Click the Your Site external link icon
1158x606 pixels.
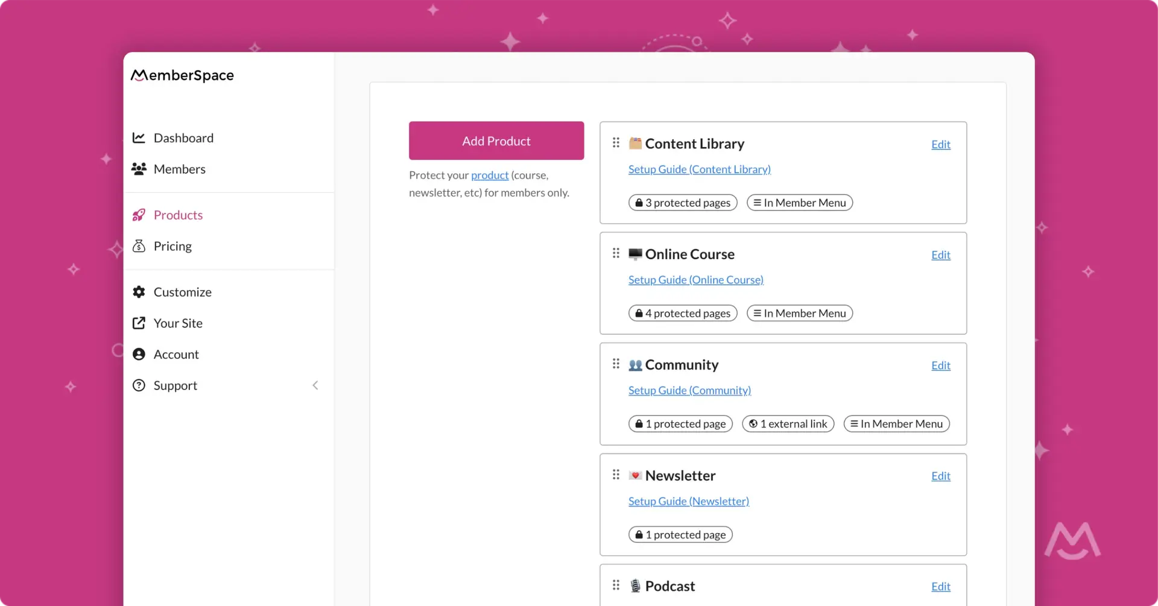pyautogui.click(x=139, y=323)
